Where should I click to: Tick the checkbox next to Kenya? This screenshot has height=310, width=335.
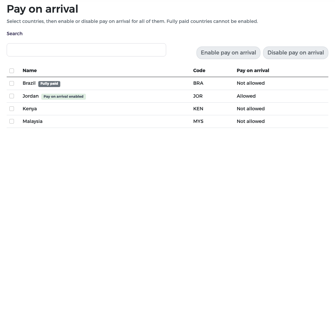click(12, 109)
